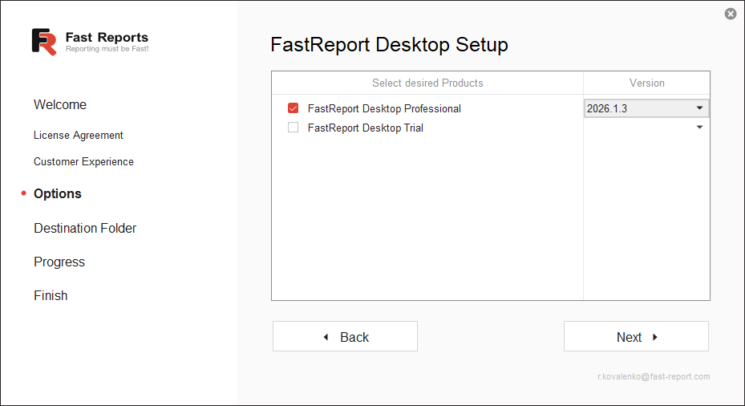Close the setup window with the X icon
This screenshot has width=745, height=406.
click(x=730, y=14)
